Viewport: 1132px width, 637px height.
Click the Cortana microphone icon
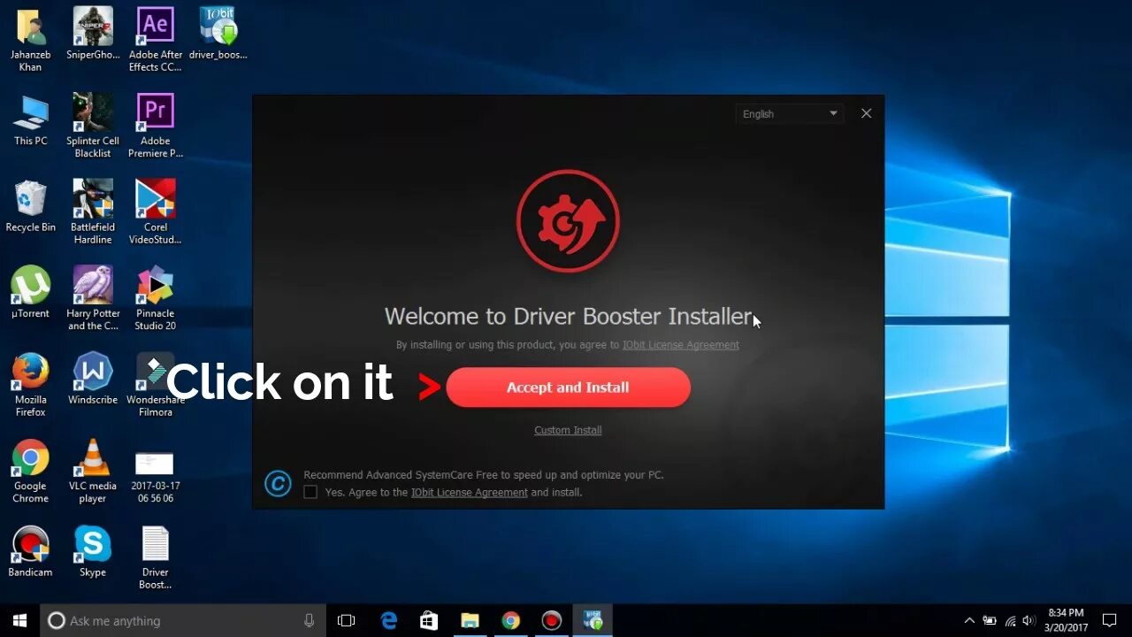point(309,620)
